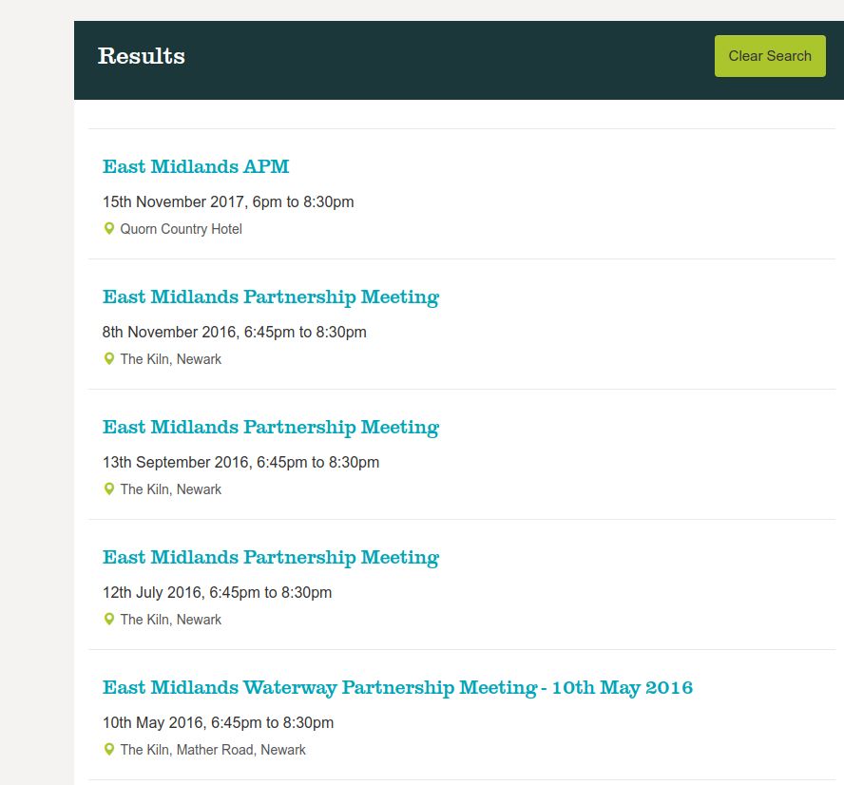This screenshot has height=785, width=844.
Task: Open the East Midlands Waterway Partnership Meeting link
Action: point(397,687)
